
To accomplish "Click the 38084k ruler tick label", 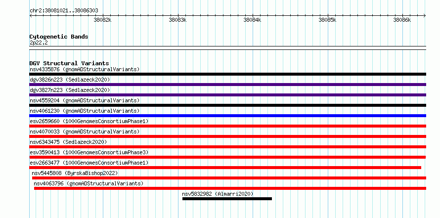I will click(x=252, y=20).
